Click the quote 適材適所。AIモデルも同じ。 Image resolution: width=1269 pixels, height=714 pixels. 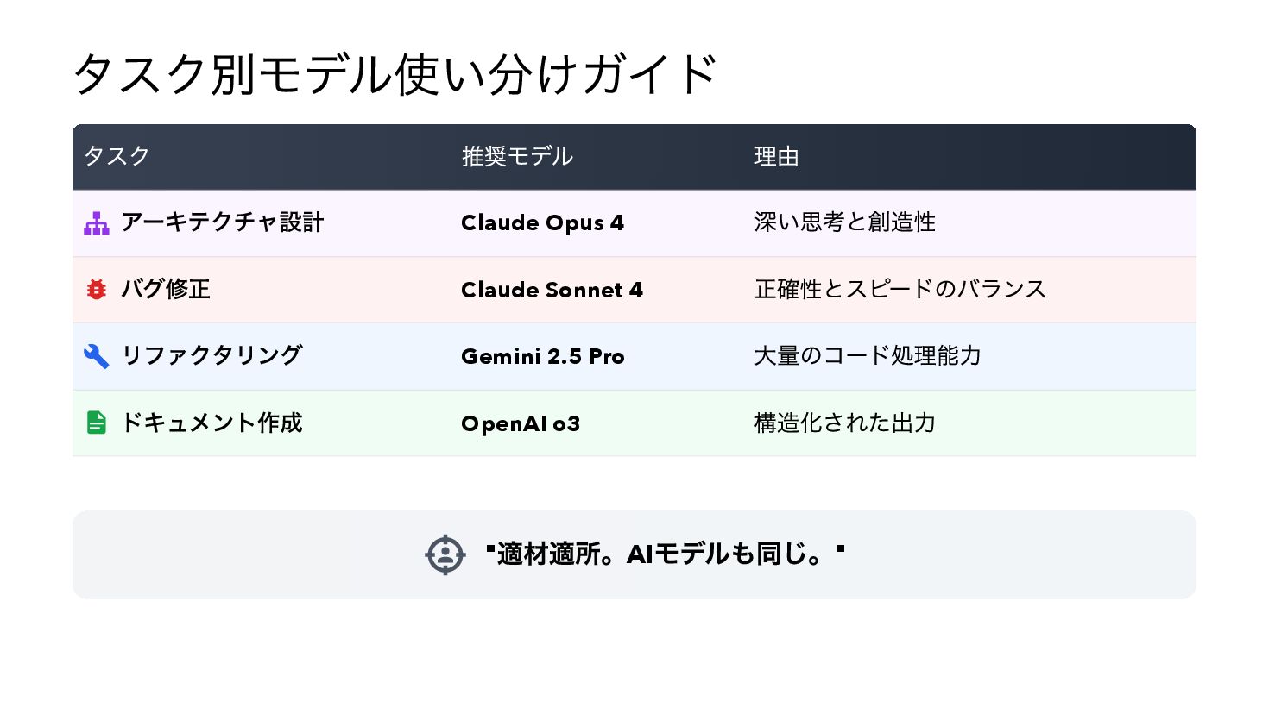[x=665, y=554]
